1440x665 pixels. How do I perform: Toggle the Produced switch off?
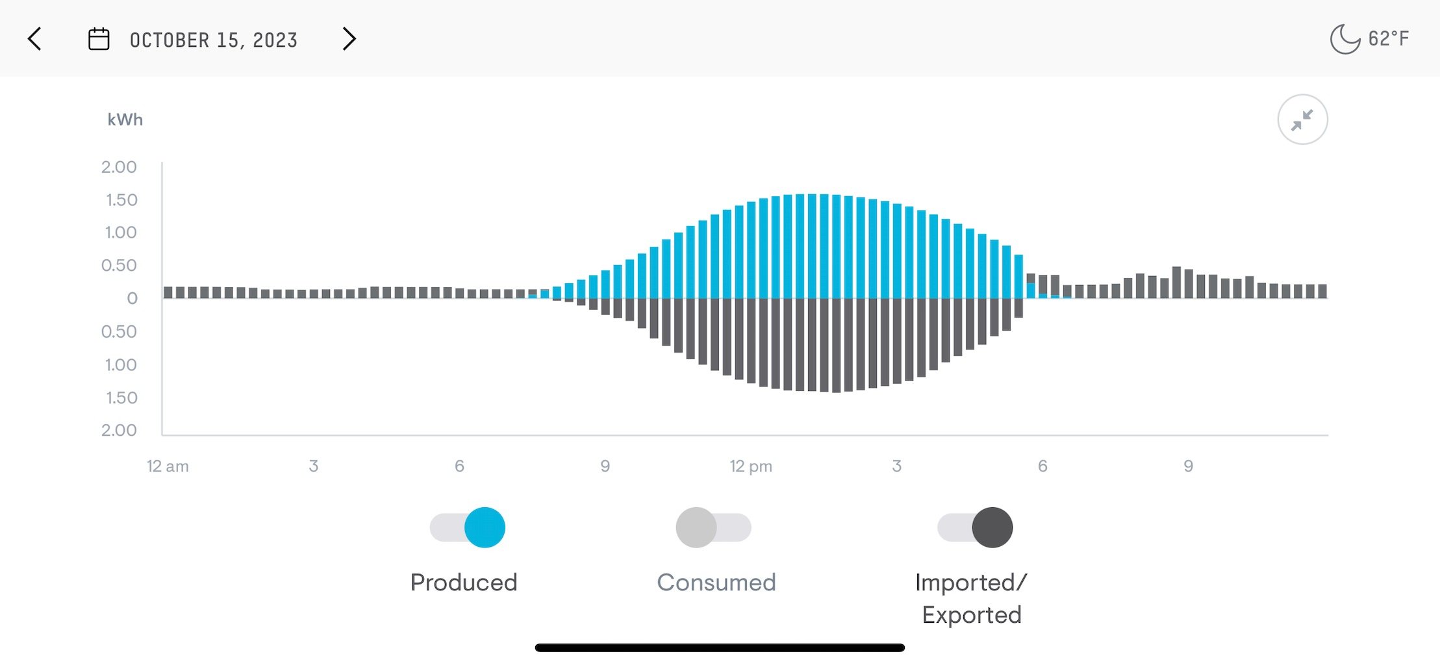point(468,527)
